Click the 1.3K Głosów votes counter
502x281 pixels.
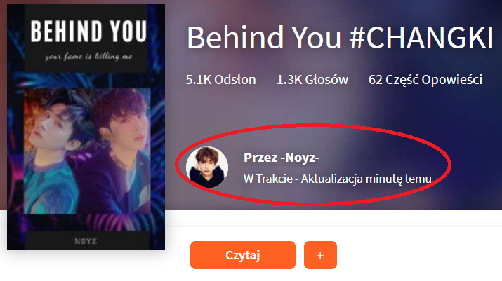click(312, 80)
